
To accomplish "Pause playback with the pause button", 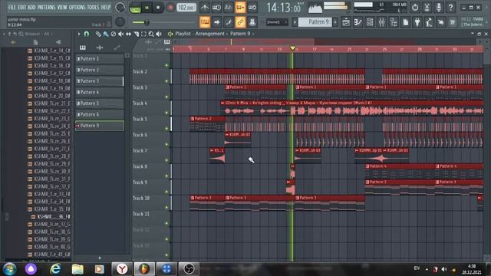I will point(147,8).
